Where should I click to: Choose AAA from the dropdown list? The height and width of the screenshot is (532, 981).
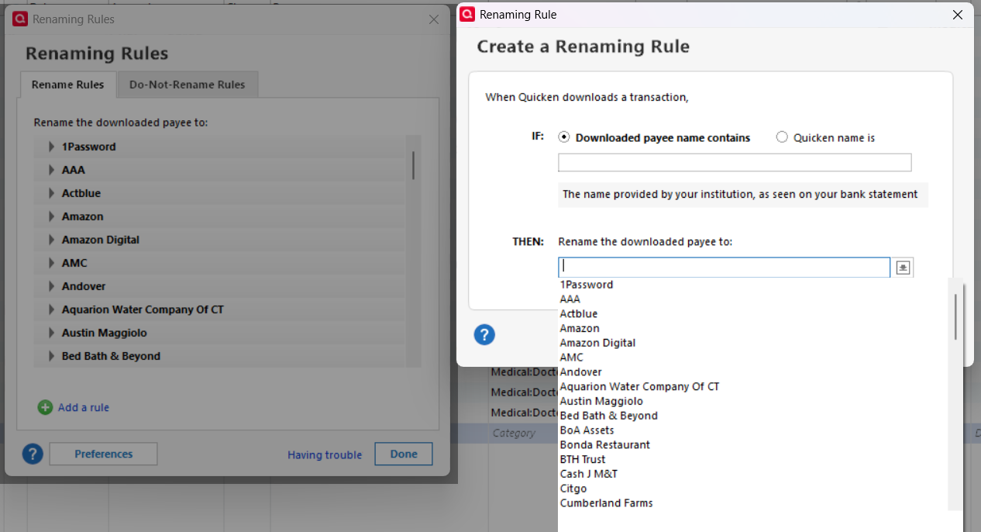570,299
